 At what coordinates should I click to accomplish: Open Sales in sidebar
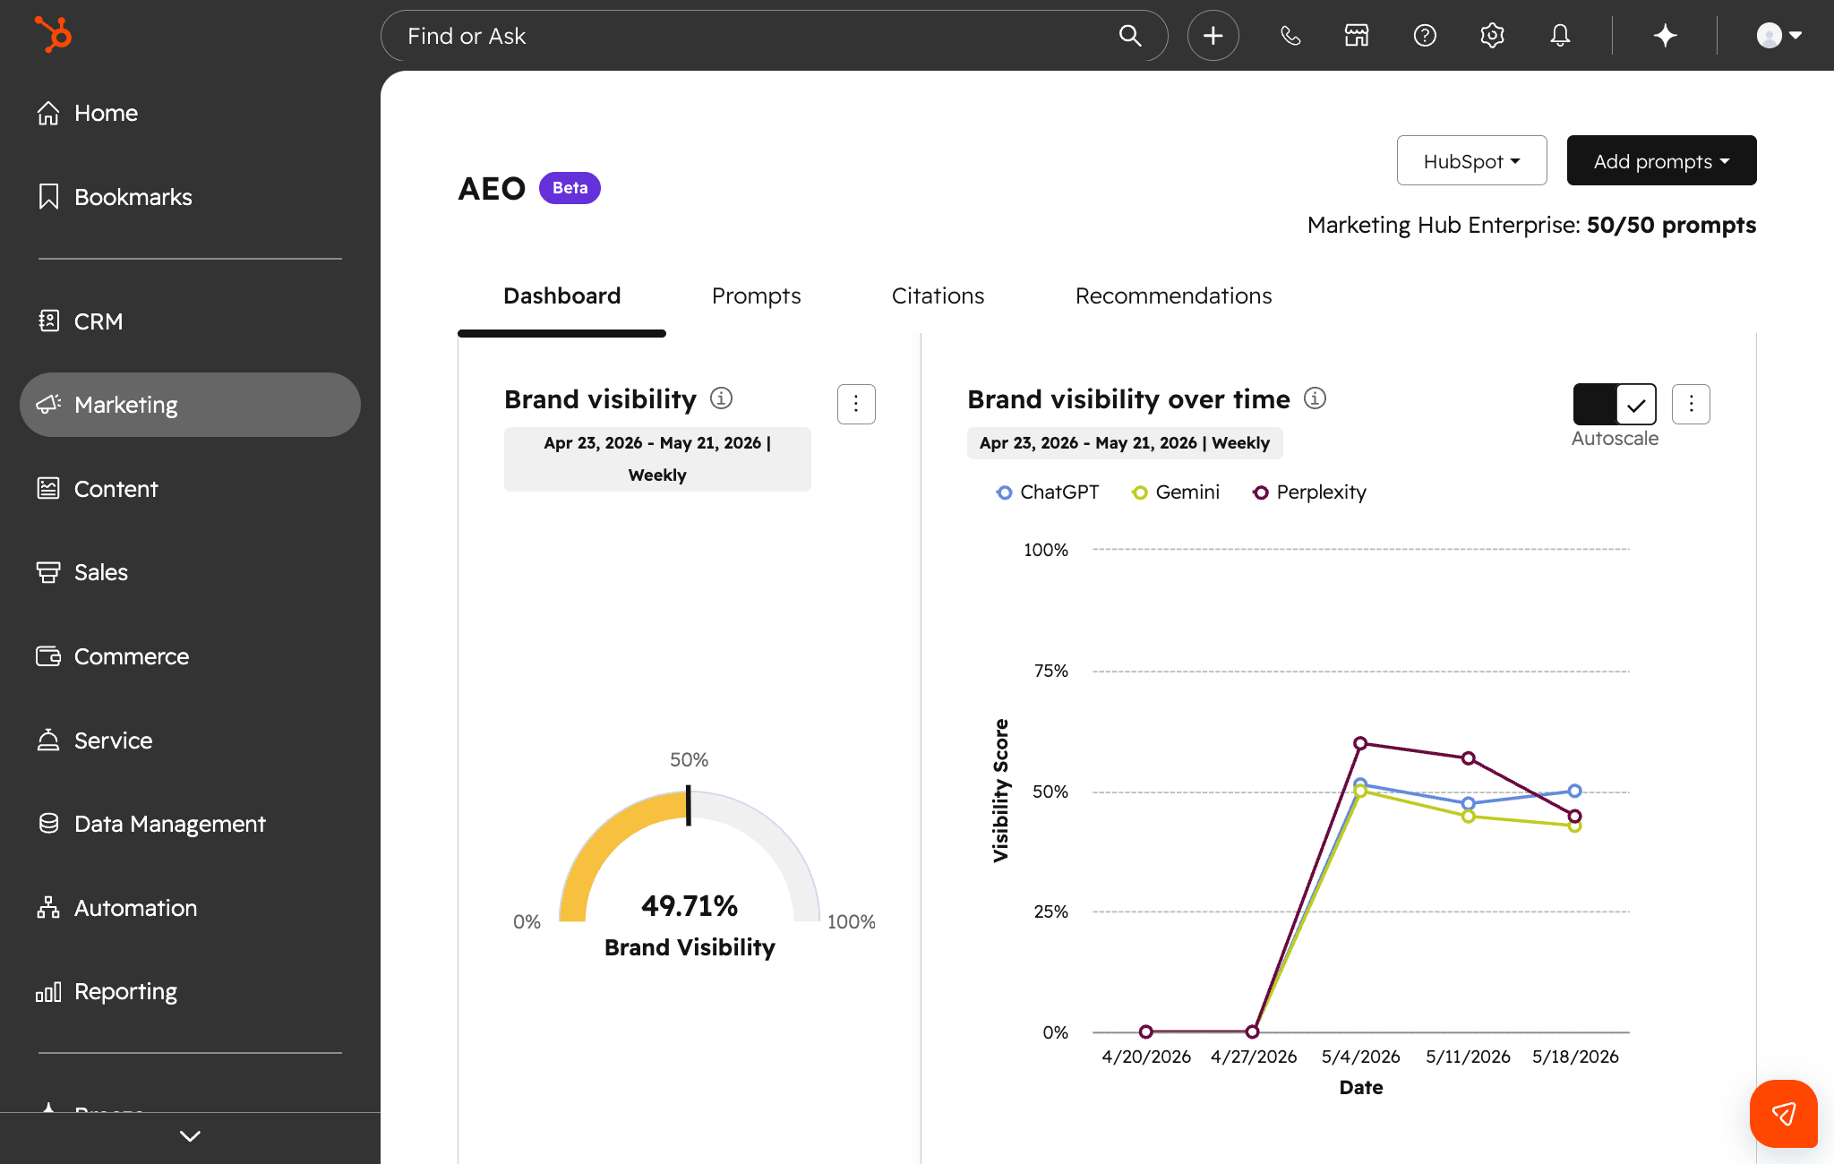(190, 572)
